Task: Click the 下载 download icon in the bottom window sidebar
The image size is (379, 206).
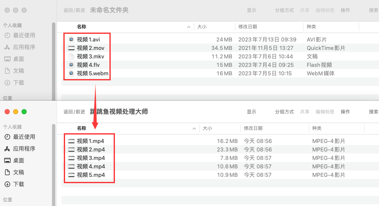Action: click(7, 184)
